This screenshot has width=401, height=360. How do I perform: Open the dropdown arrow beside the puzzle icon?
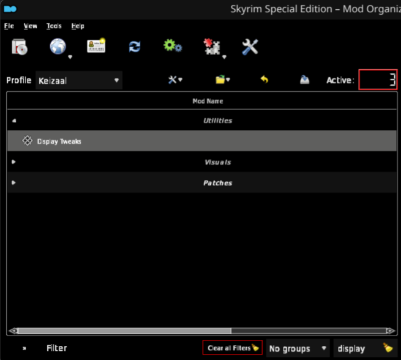pyautogui.click(x=224, y=57)
